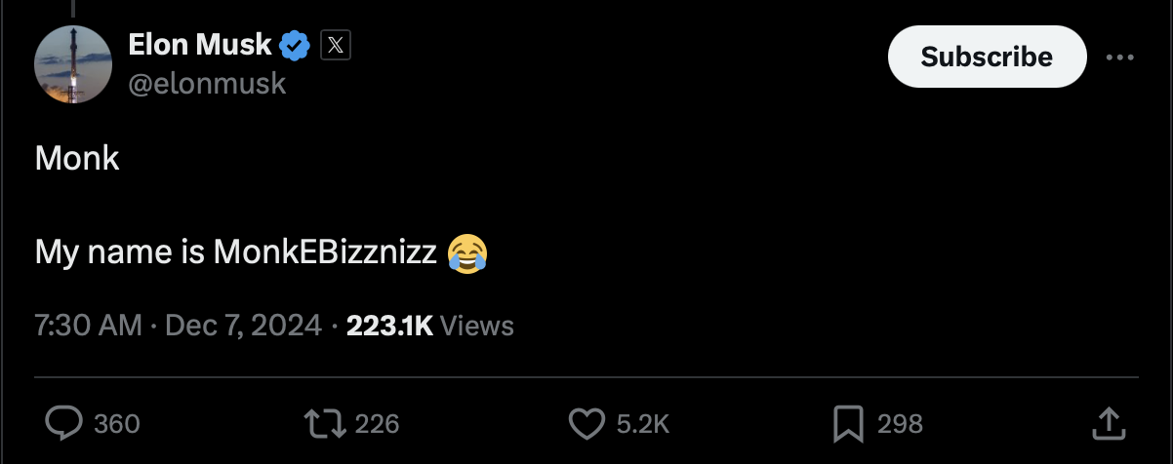This screenshot has height=464, width=1173.
Task: Open the reply icon to comment
Action: pos(65,422)
